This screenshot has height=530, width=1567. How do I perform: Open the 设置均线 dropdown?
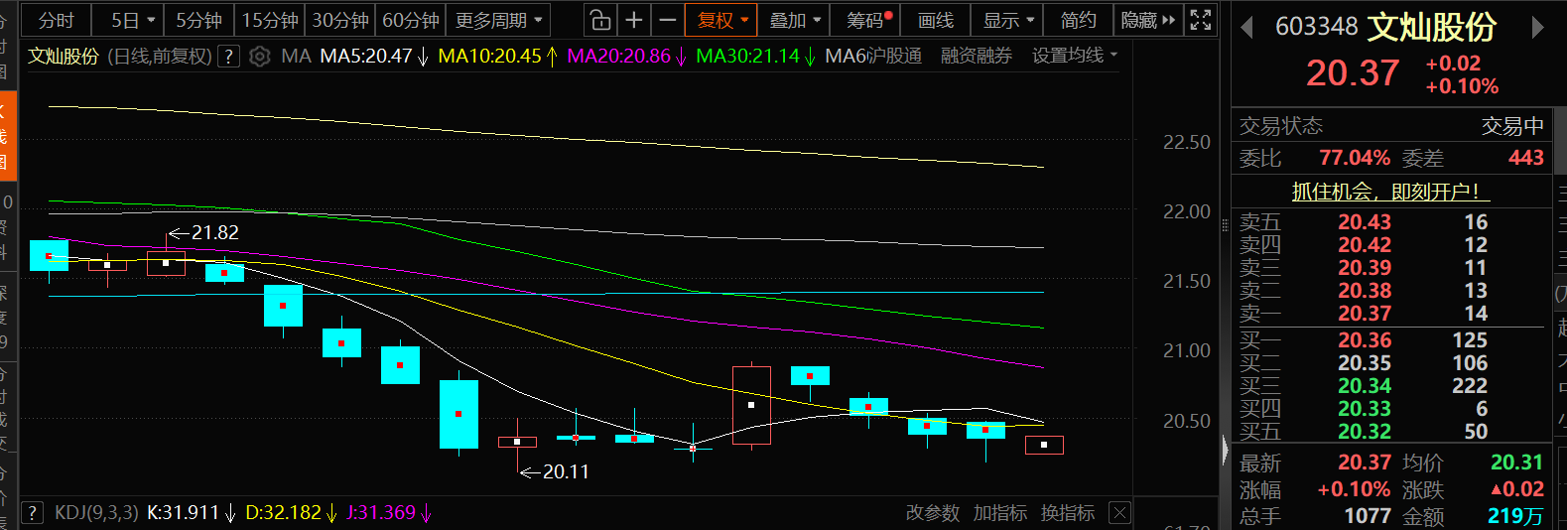[x=1075, y=57]
